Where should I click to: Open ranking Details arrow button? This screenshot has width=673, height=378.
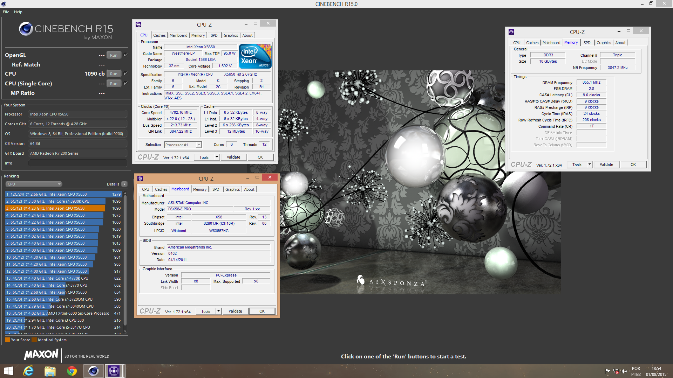pos(124,184)
